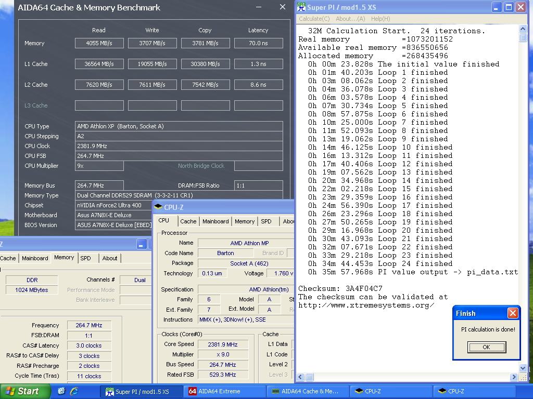Open the About tab in the CPU-Z Memory window
Image resolution: width=533 pixels, height=399 pixels.
click(x=110, y=258)
